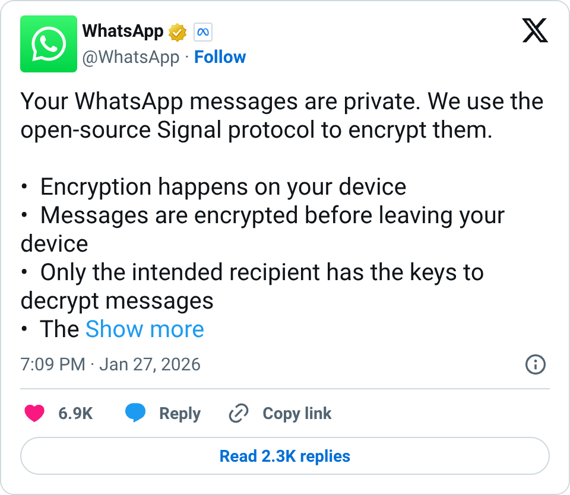Click the gold verified badge
This screenshot has height=495, width=570.
[178, 32]
